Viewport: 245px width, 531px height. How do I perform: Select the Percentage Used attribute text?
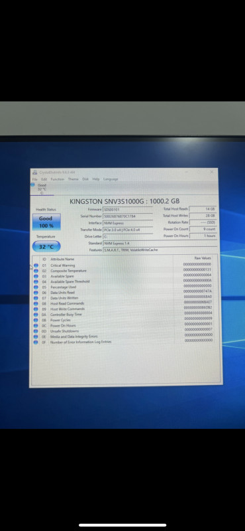(x=63, y=287)
